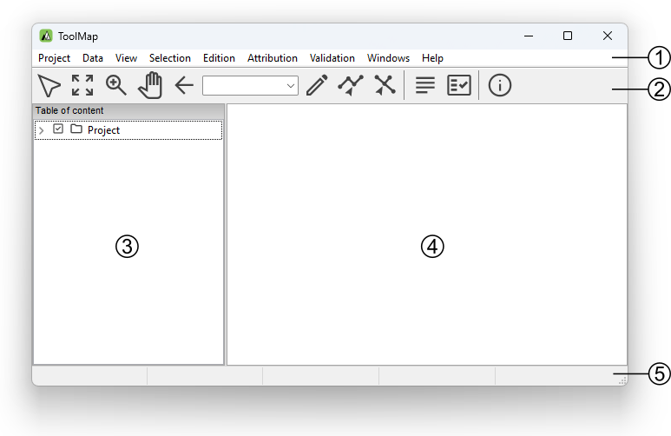Screen dimensions: 671x436
Task: Minimize the ToolMap window
Action: tap(529, 36)
